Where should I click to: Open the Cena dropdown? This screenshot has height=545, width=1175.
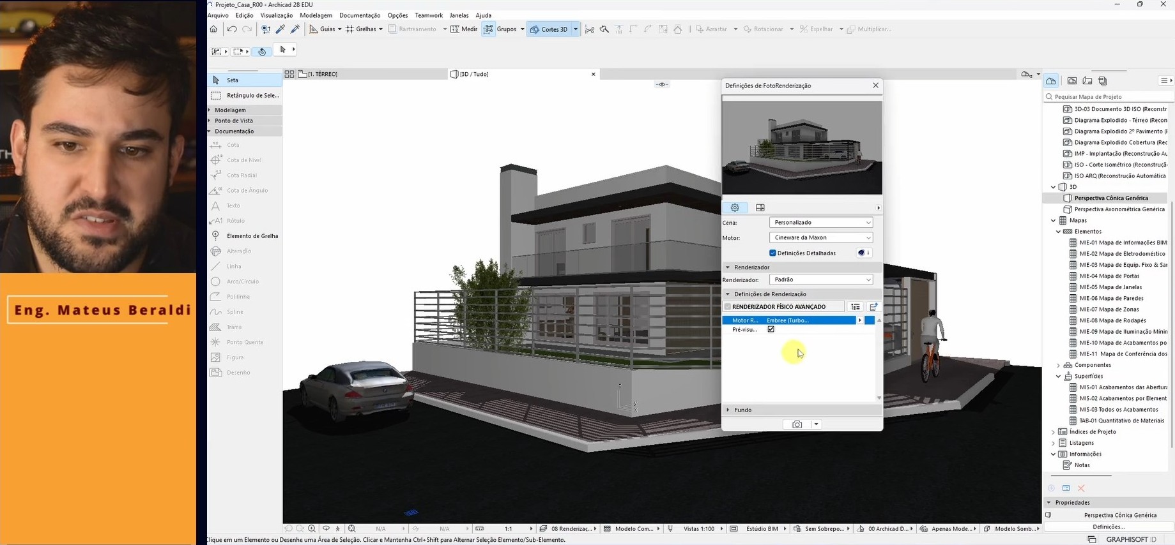tap(821, 222)
